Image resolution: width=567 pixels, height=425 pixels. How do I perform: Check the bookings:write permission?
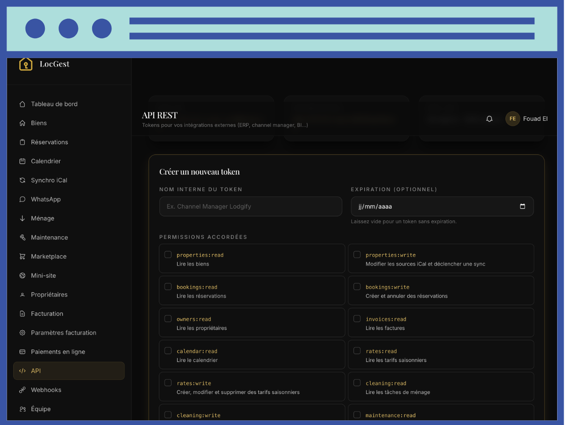point(357,287)
